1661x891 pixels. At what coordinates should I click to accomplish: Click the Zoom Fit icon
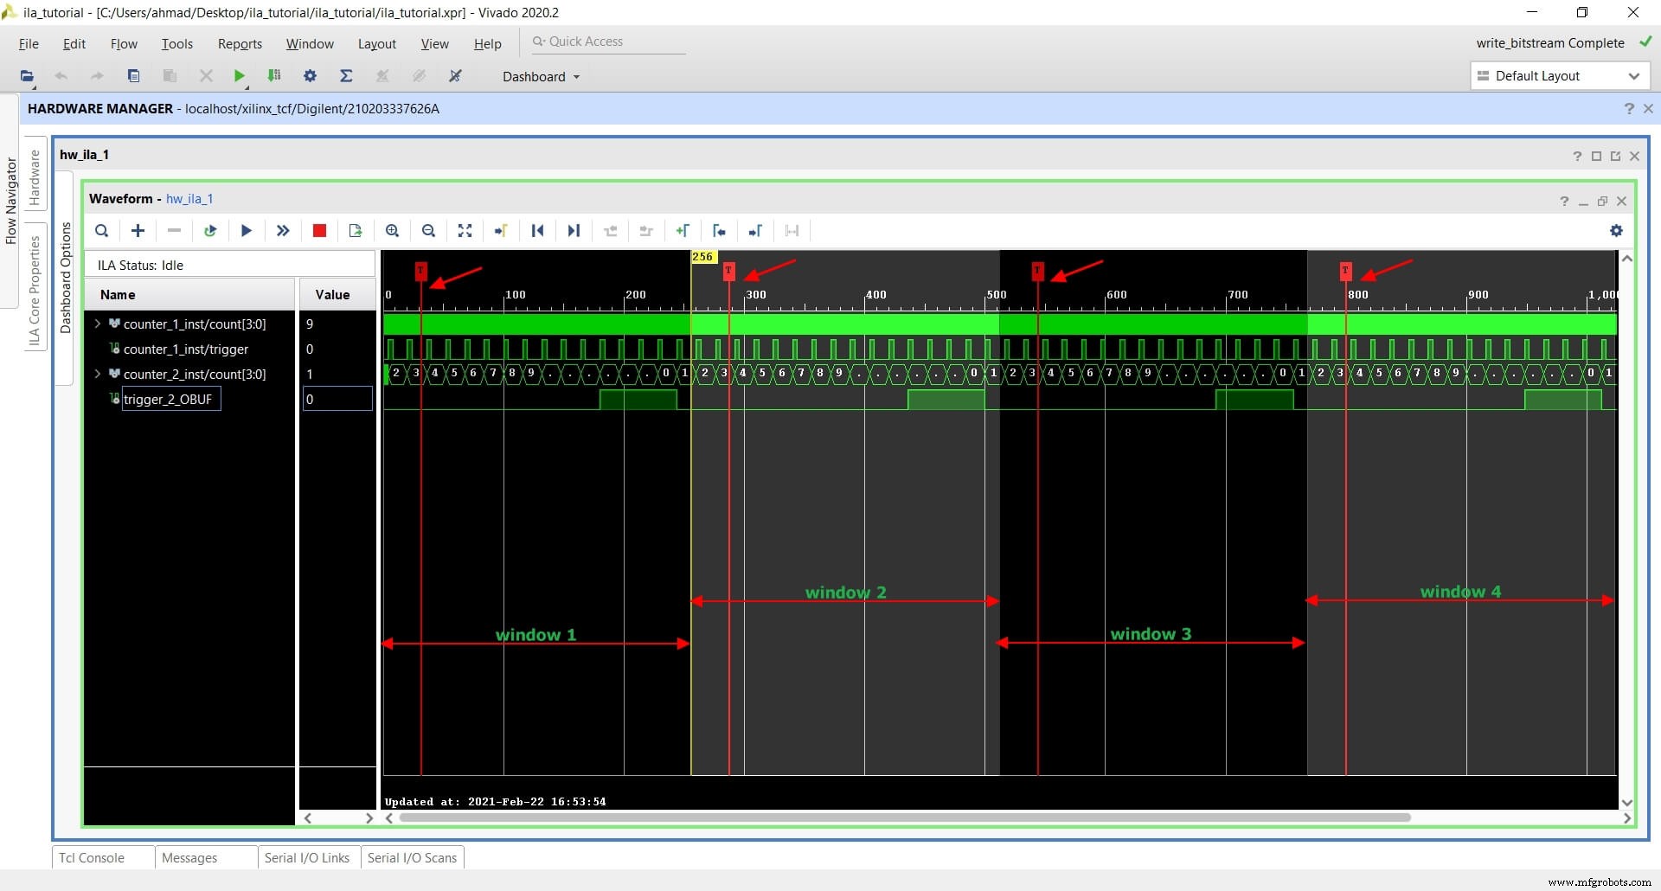(x=465, y=231)
